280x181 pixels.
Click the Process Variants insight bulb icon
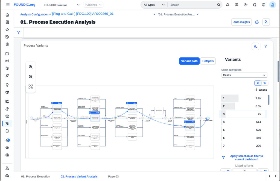[x=255, y=46]
